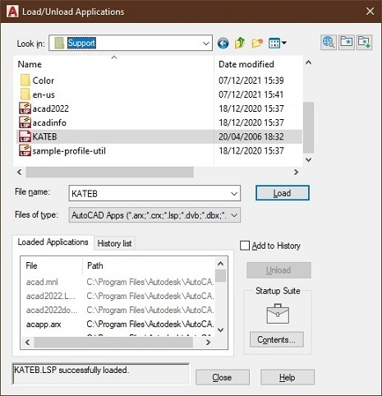Create a new folder

[x=257, y=43]
